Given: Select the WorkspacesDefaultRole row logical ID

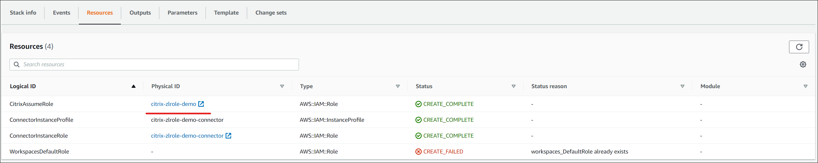Looking at the screenshot, I should point(39,152).
